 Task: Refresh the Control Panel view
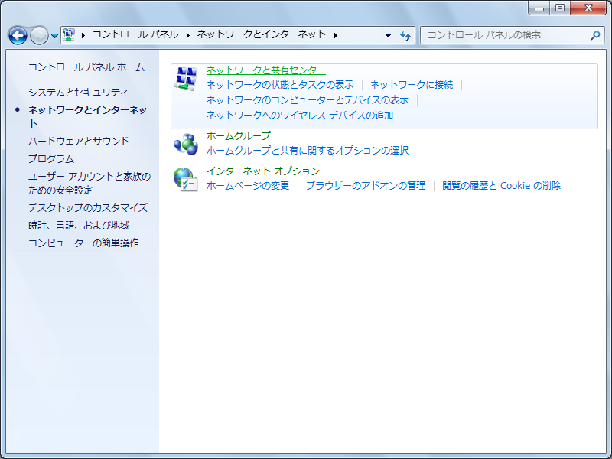click(405, 35)
